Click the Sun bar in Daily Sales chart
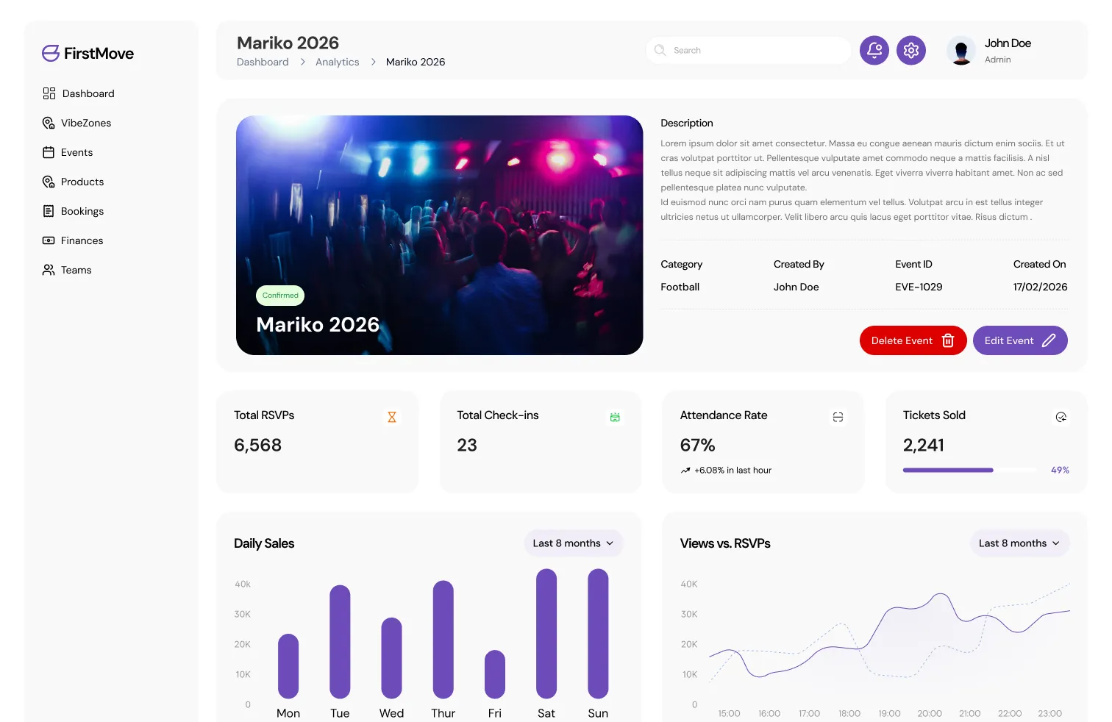This screenshot has width=1112, height=722. [x=598, y=633]
